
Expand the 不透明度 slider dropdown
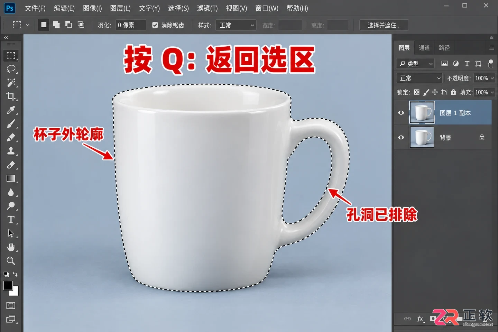click(x=492, y=78)
